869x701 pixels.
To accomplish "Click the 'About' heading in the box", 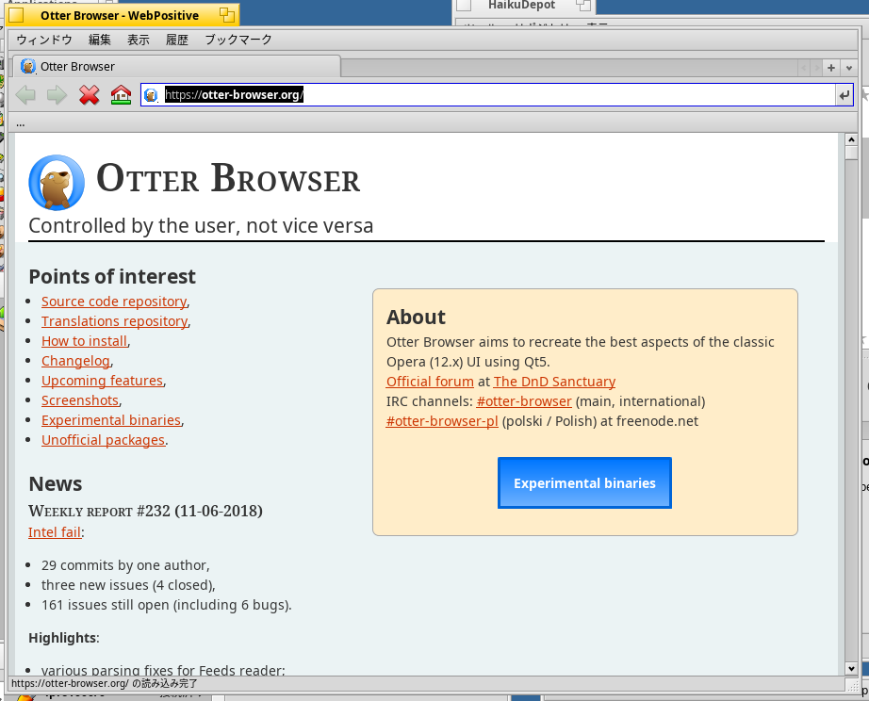I will [416, 317].
